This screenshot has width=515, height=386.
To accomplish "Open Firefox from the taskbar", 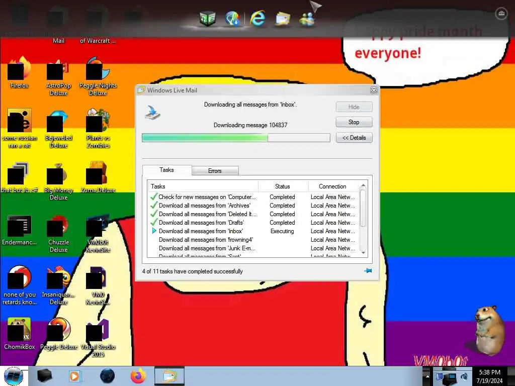I will [x=138, y=376].
